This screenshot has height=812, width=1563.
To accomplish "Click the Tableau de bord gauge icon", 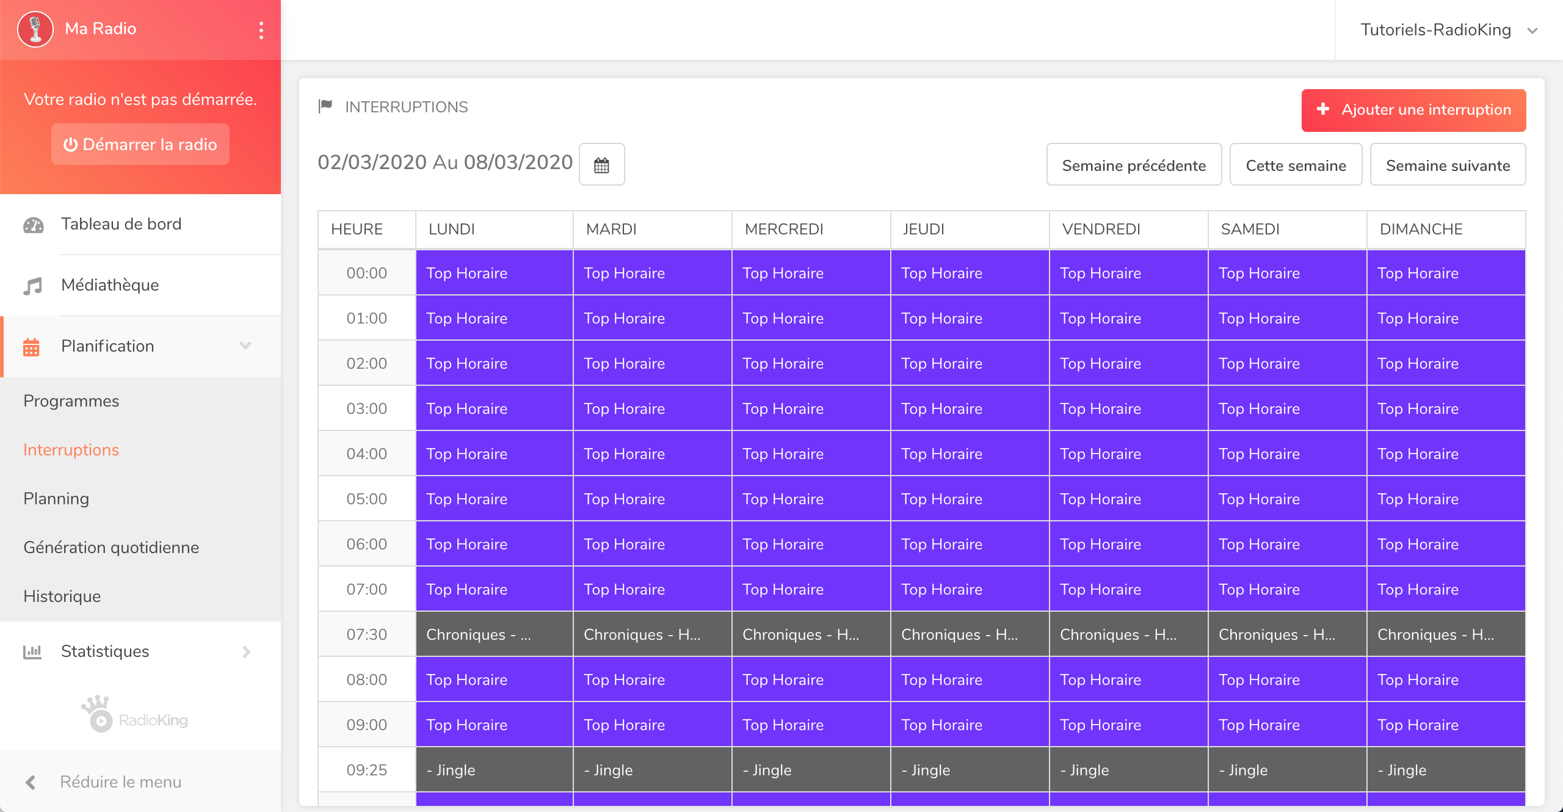I will [x=33, y=225].
